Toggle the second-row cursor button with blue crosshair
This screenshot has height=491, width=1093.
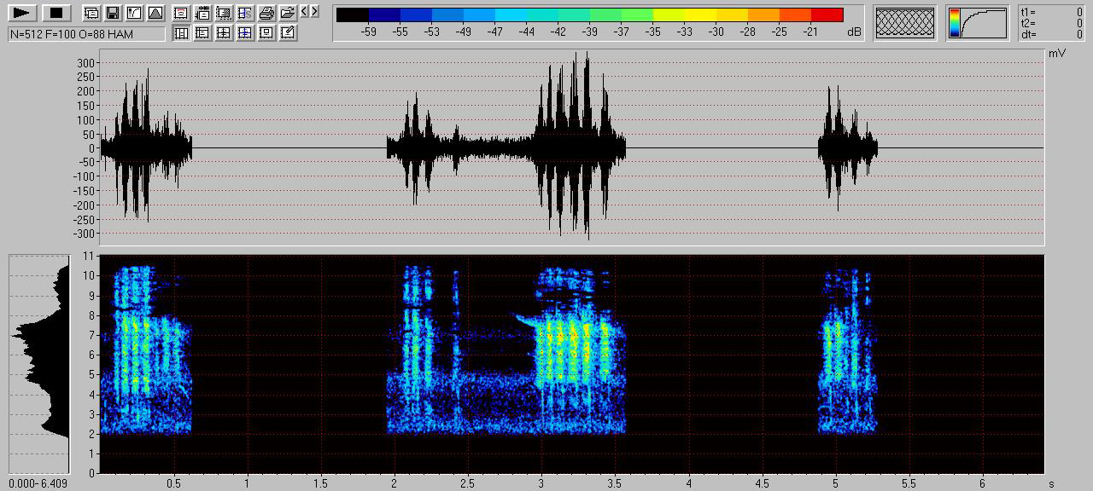[x=245, y=33]
